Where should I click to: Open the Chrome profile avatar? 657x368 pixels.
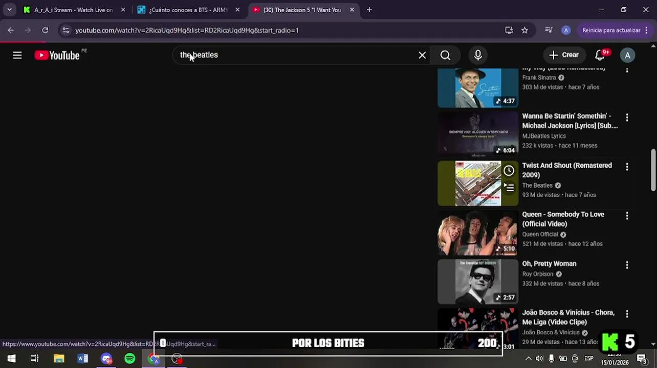(x=566, y=30)
